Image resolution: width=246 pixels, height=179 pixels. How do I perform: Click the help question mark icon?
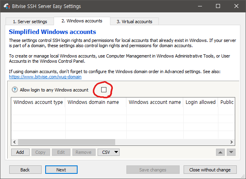tap(15, 90)
